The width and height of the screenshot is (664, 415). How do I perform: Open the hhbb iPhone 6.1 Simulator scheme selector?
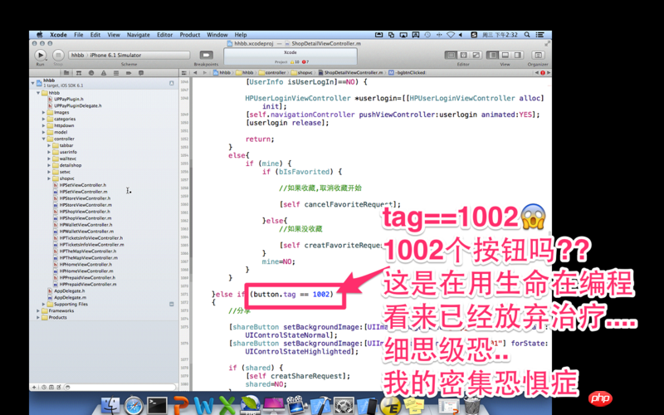(129, 55)
